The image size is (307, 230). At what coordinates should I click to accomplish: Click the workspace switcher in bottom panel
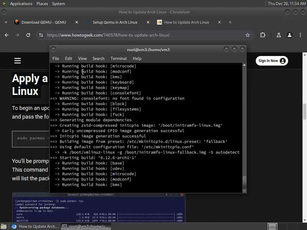point(272,226)
